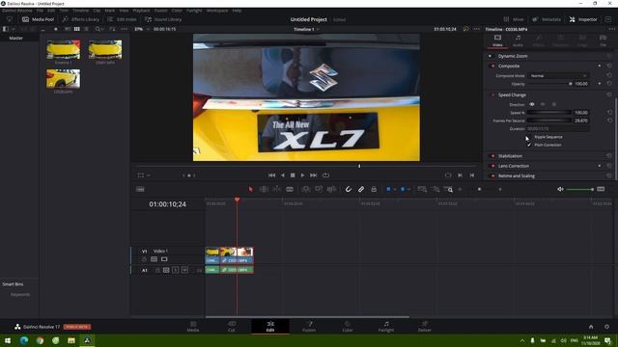Reset Speed % value icon
This screenshot has height=347, width=618.
tap(609, 113)
